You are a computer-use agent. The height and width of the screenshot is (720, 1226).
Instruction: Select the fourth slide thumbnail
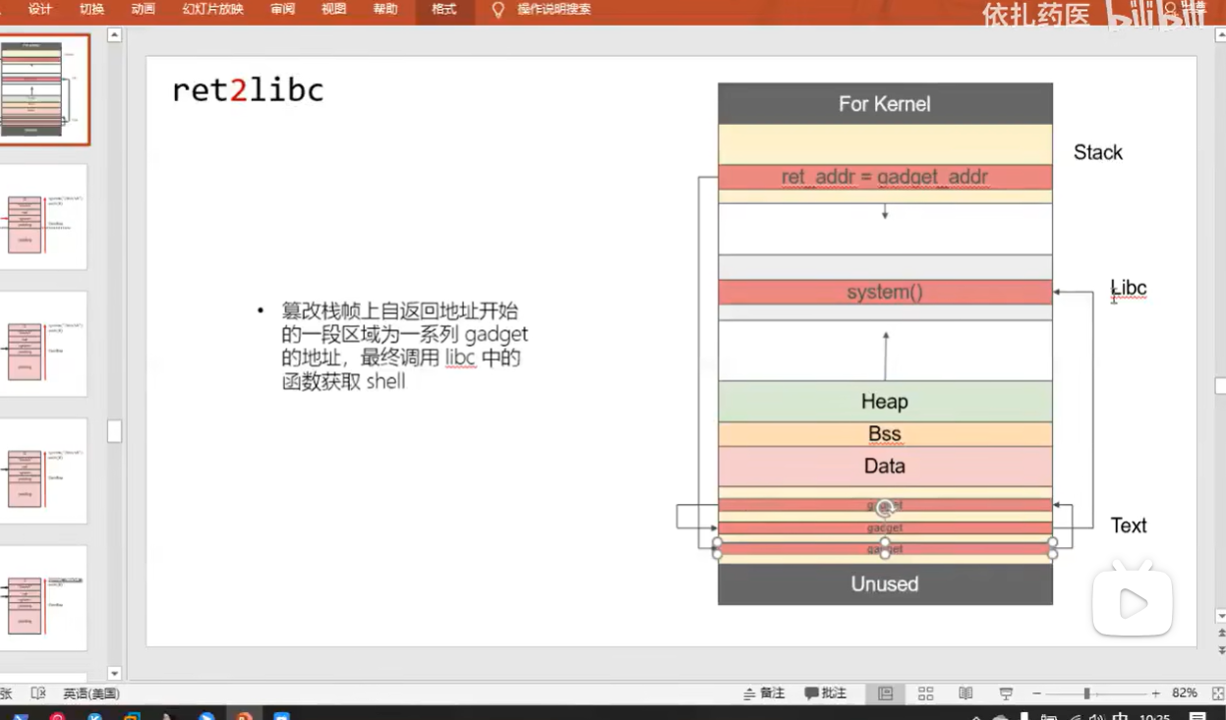click(x=43, y=471)
